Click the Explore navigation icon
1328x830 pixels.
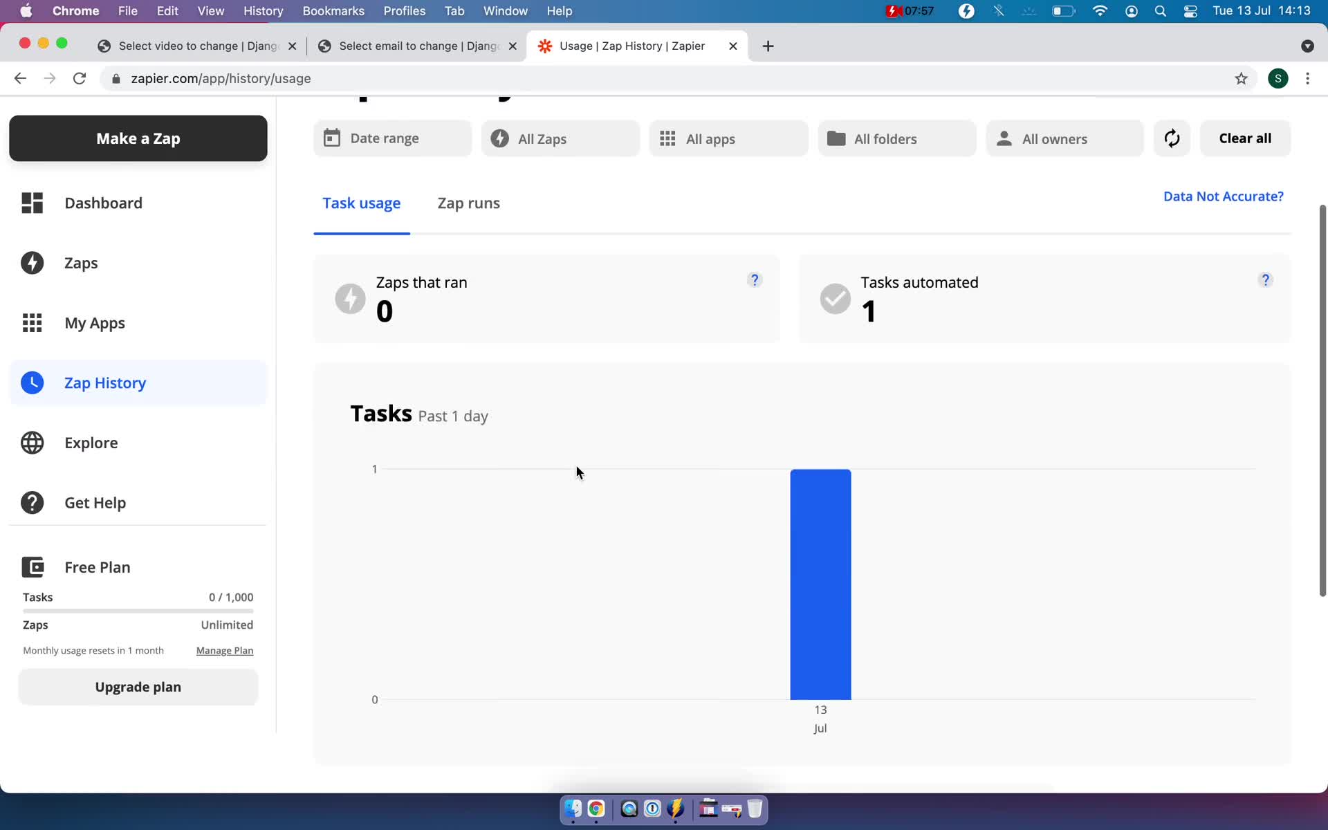click(33, 442)
